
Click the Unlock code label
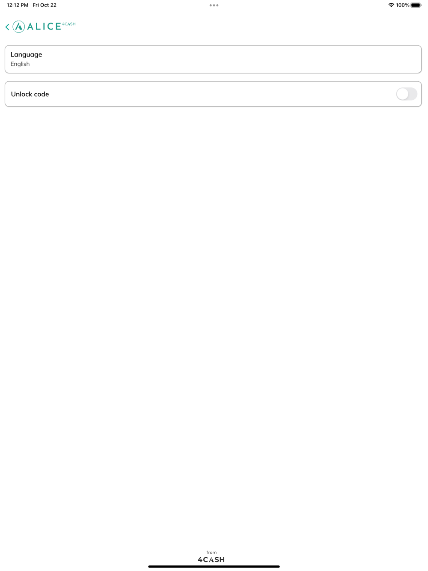30,94
